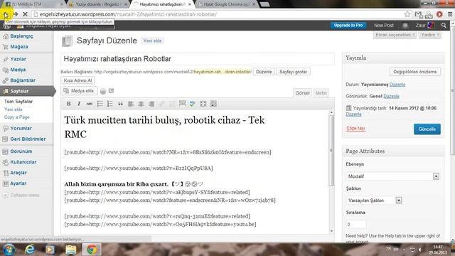
Task: Click the Upgrade to Pro button
Action: point(348,26)
